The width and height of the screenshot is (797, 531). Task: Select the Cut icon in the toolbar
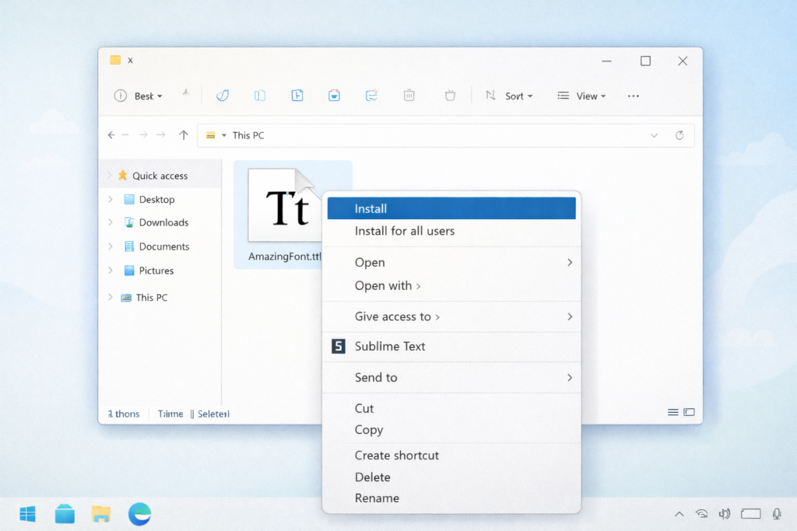tap(223, 95)
